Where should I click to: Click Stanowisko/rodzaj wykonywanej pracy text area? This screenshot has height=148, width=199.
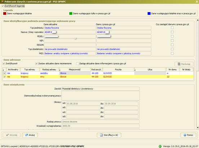(100, 96)
